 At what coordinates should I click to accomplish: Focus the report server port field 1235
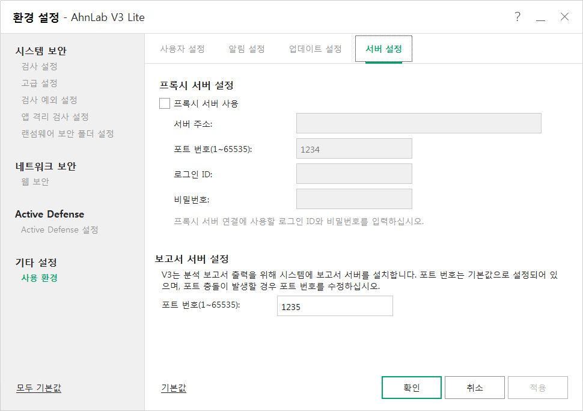(335, 306)
